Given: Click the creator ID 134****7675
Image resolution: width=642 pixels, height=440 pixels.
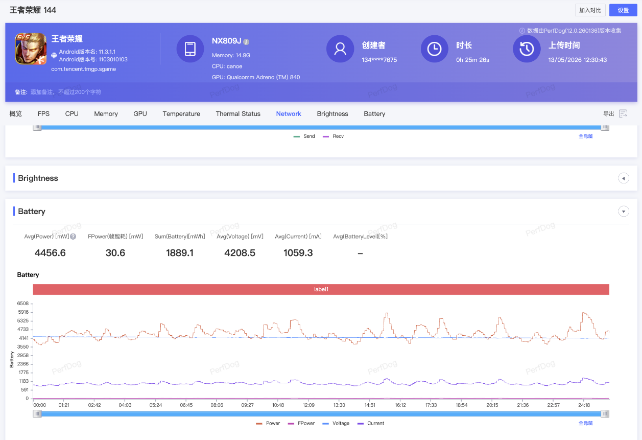Looking at the screenshot, I should pos(379,60).
